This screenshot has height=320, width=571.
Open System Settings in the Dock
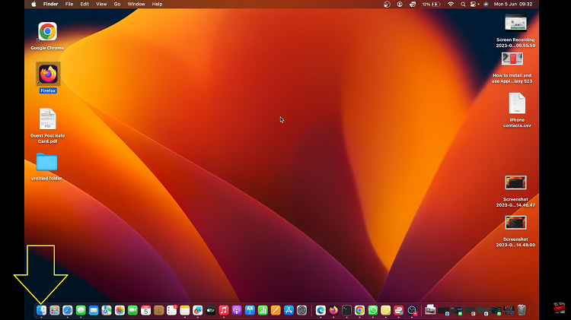[302, 310]
